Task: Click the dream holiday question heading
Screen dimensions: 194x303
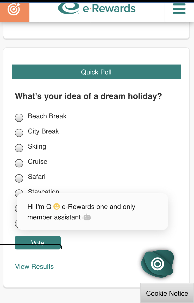Action: point(89,96)
